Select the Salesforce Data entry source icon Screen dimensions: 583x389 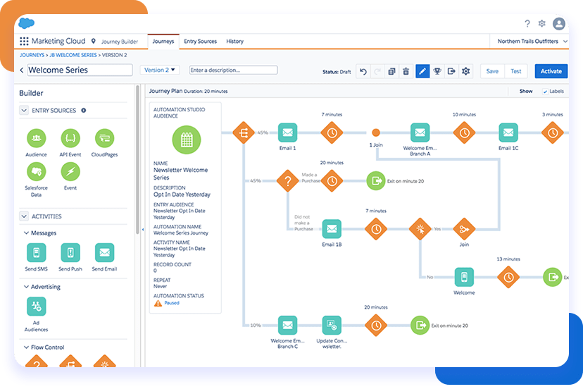coord(36,172)
